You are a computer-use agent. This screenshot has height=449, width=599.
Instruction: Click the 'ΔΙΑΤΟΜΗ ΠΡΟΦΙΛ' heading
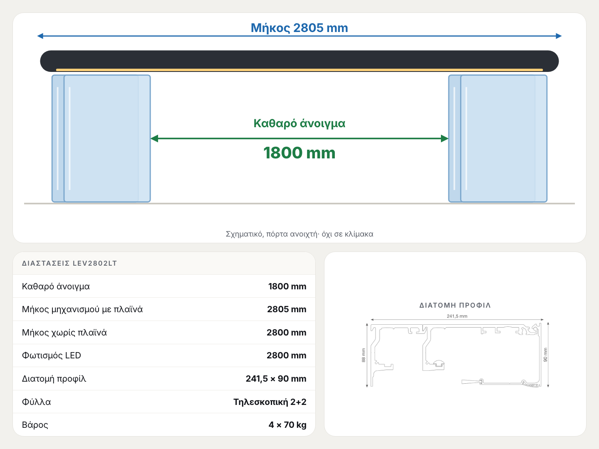click(455, 305)
